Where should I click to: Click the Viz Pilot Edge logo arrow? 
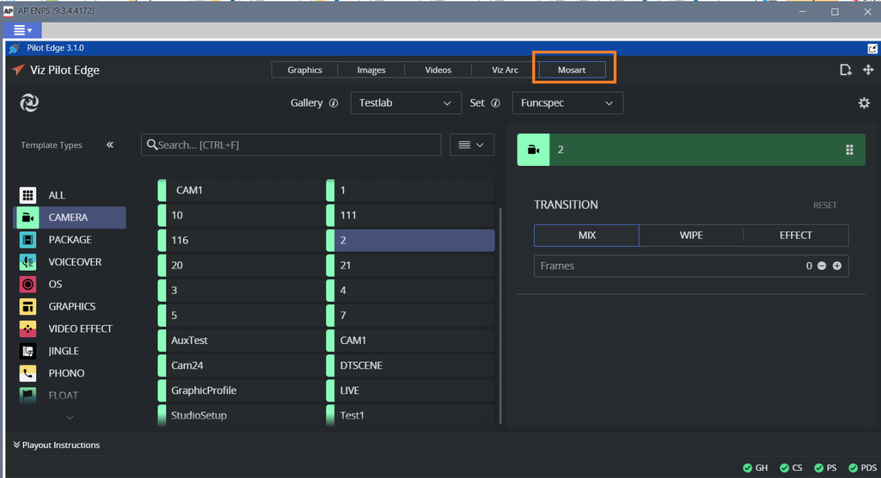coord(18,70)
